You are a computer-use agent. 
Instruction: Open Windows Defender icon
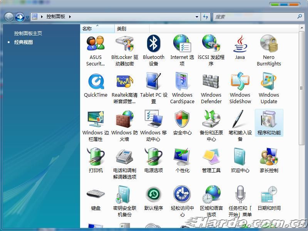coord(211,89)
